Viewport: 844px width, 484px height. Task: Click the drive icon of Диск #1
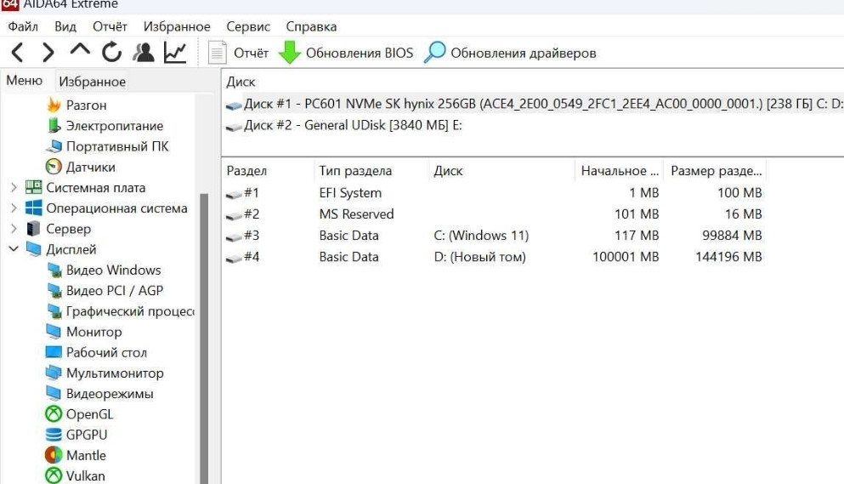(234, 105)
